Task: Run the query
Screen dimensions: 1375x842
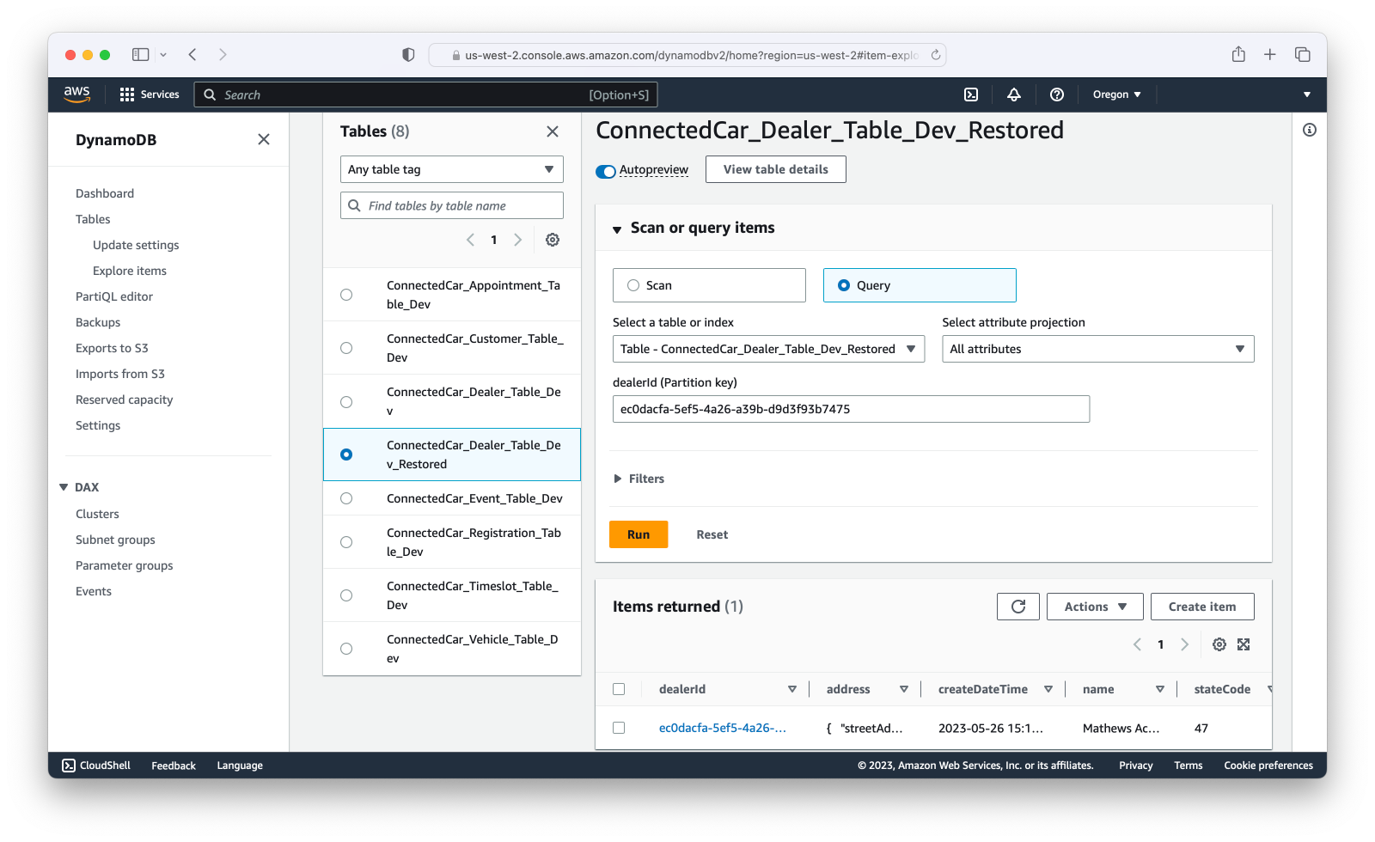Action: pos(639,534)
